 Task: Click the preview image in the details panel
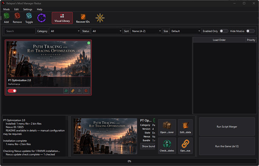click(105, 136)
